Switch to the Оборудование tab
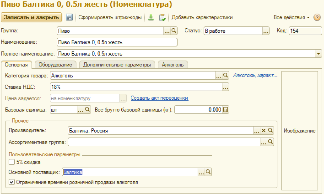Viewport: 324px width, 194px height. coord(55,65)
